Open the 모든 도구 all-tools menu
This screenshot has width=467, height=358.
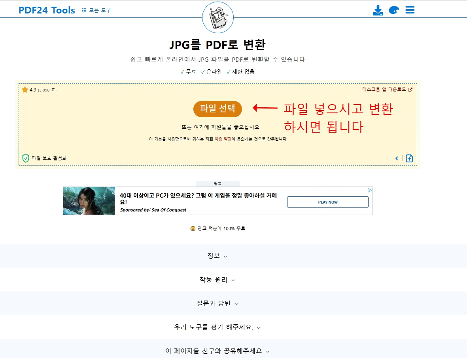point(96,10)
